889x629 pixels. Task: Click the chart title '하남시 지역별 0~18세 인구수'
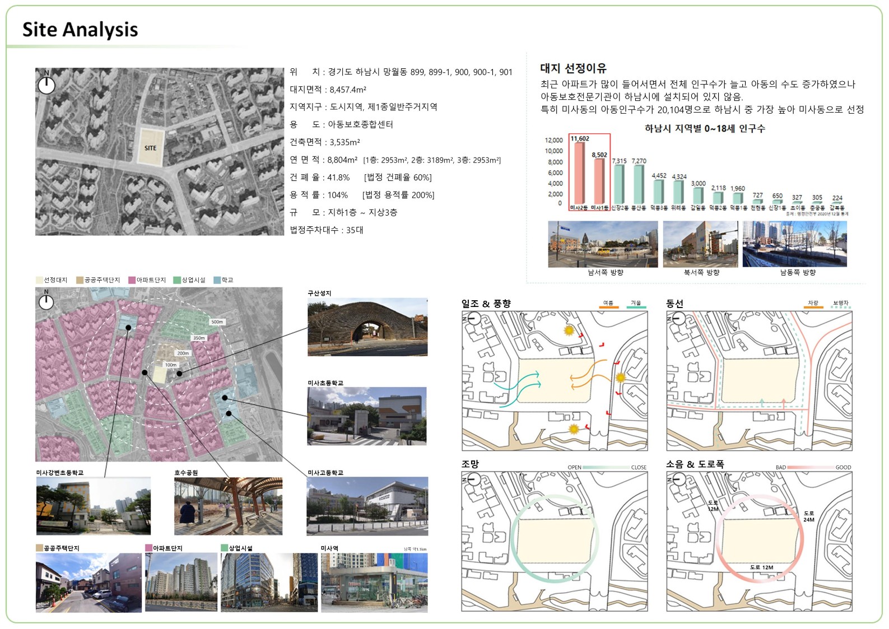[705, 129]
